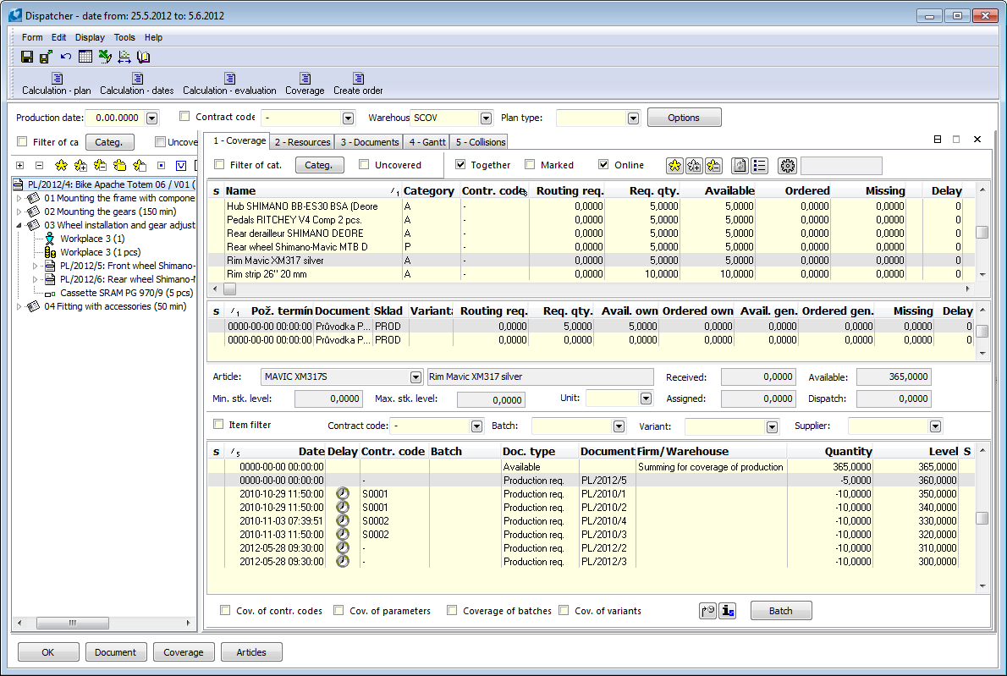Viewport: 1007px width, 676px height.
Task: Click the Articles button at bottom
Action: [251, 652]
